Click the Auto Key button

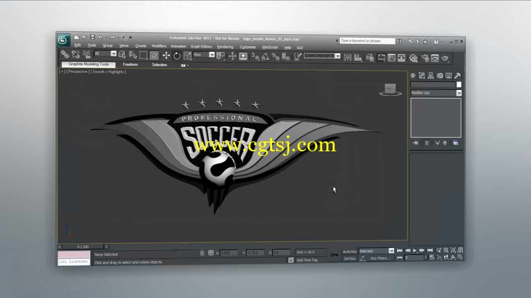(350, 252)
